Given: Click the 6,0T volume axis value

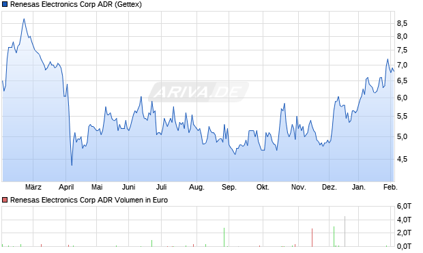Looking at the screenshot, I should click(x=404, y=207).
